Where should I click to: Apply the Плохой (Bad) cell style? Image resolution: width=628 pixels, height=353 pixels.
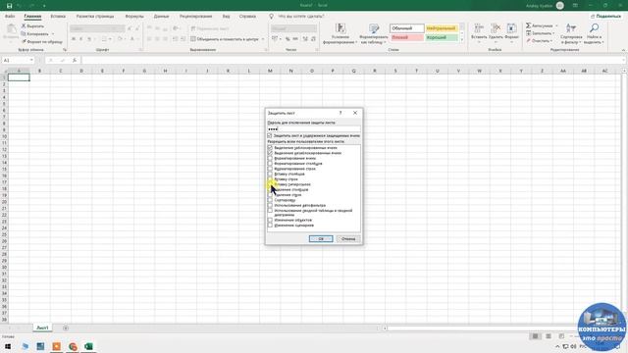pos(407,37)
